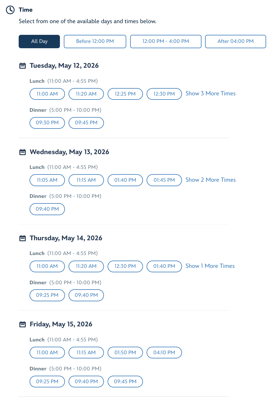Select 09:45 PM dinner on Friday
Image resolution: width=277 pixels, height=403 pixels.
tap(125, 382)
